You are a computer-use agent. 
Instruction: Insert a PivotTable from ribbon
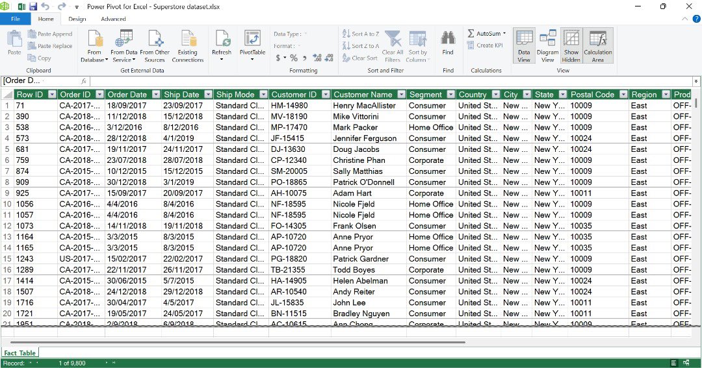click(x=252, y=45)
